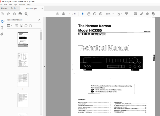This screenshot has width=160, height=116.
Task: Open the Sign menu
Action: point(16,5)
